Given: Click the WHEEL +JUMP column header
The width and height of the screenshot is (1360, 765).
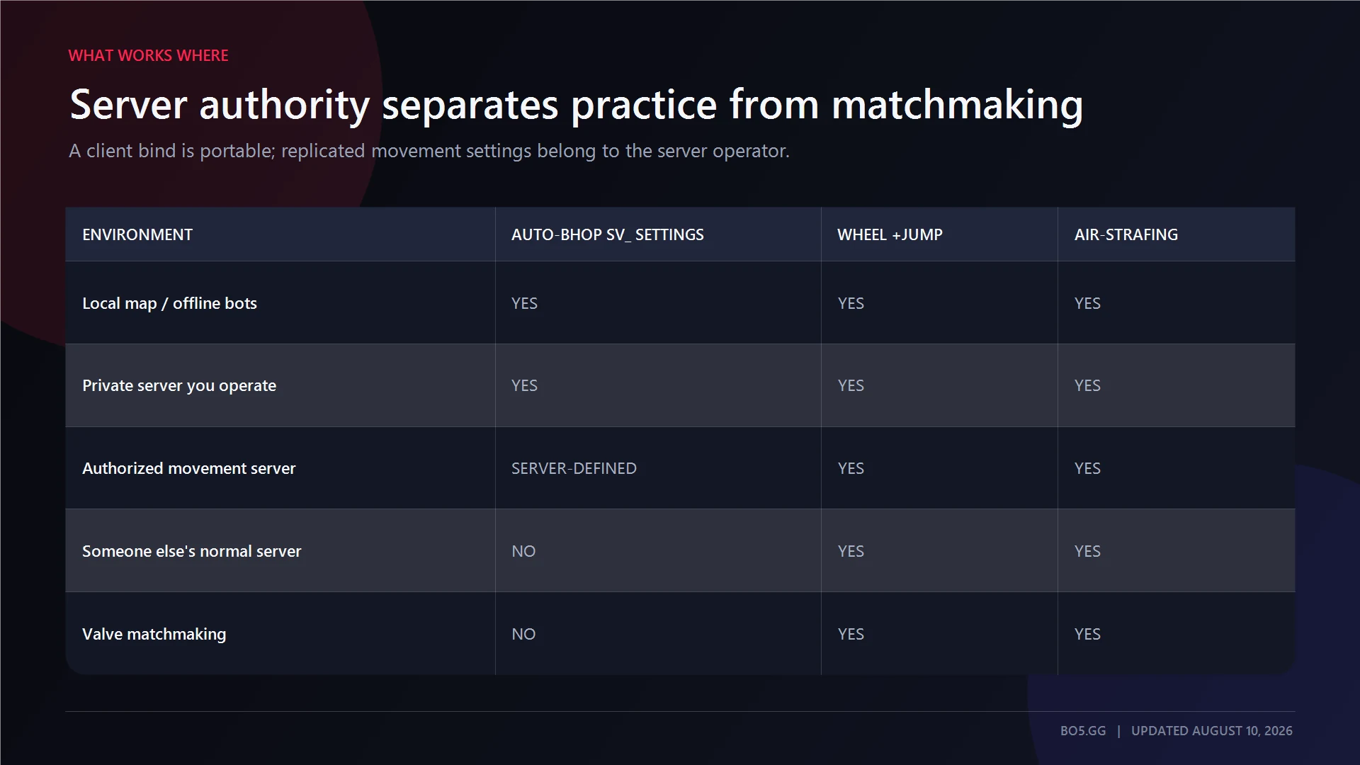Looking at the screenshot, I should point(890,234).
